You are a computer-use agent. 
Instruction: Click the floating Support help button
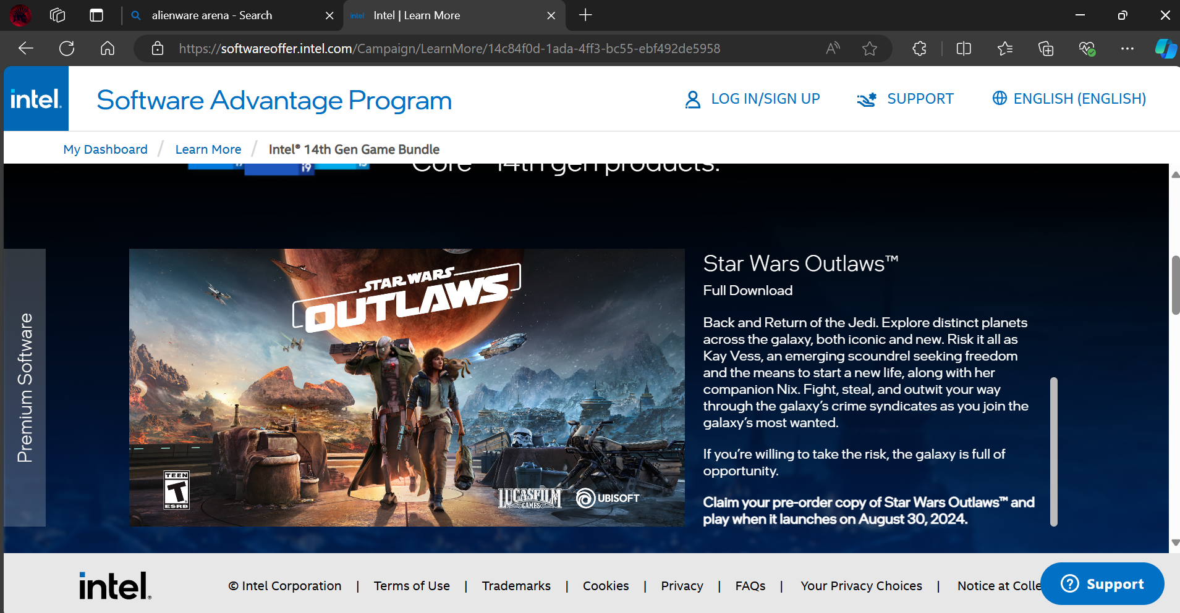pos(1103,583)
